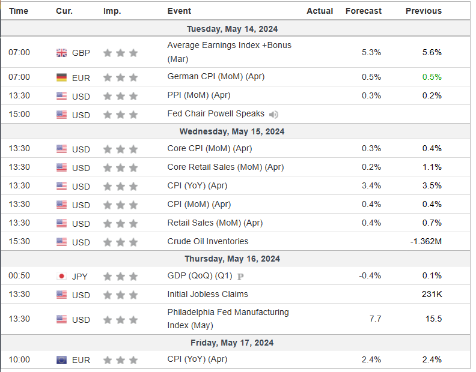Click the Time column header

click(19, 11)
